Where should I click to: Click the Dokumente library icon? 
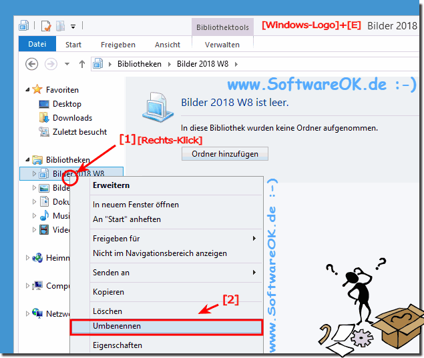44,202
